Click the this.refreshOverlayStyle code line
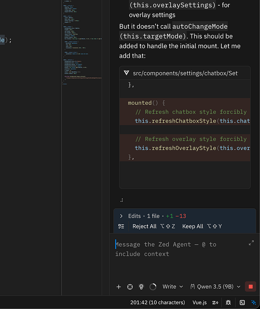 coord(192,148)
